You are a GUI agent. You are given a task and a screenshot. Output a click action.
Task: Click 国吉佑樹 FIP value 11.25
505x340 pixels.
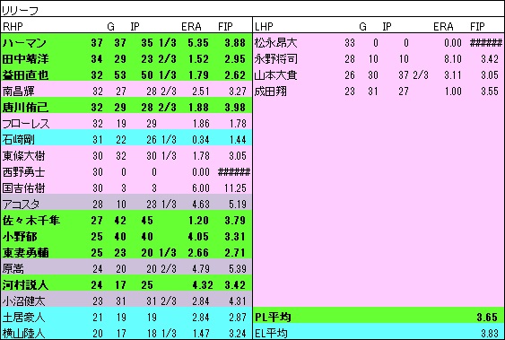235,188
